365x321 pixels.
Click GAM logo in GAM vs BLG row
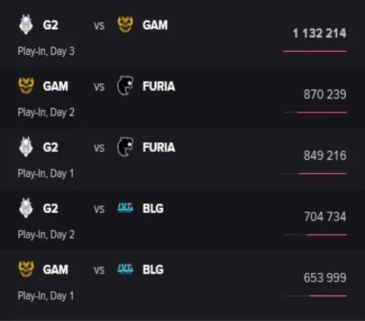pyautogui.click(x=26, y=269)
